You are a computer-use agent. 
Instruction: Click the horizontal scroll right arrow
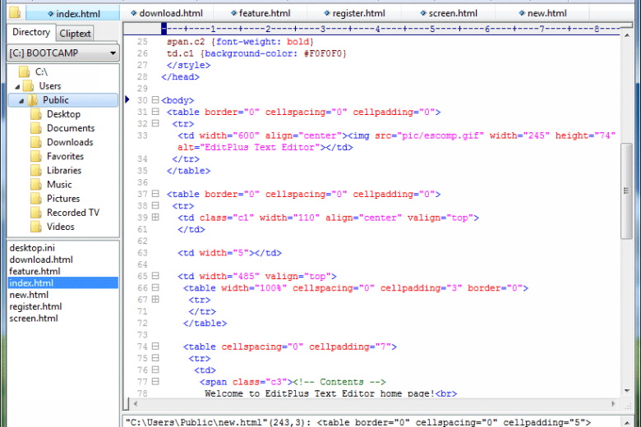[x=613, y=404]
